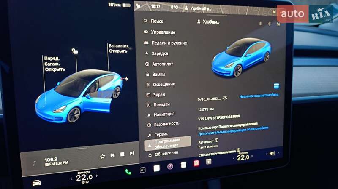The image size is (338, 189).
Task: Open driver profile in top status bar
Action: click(198, 8)
